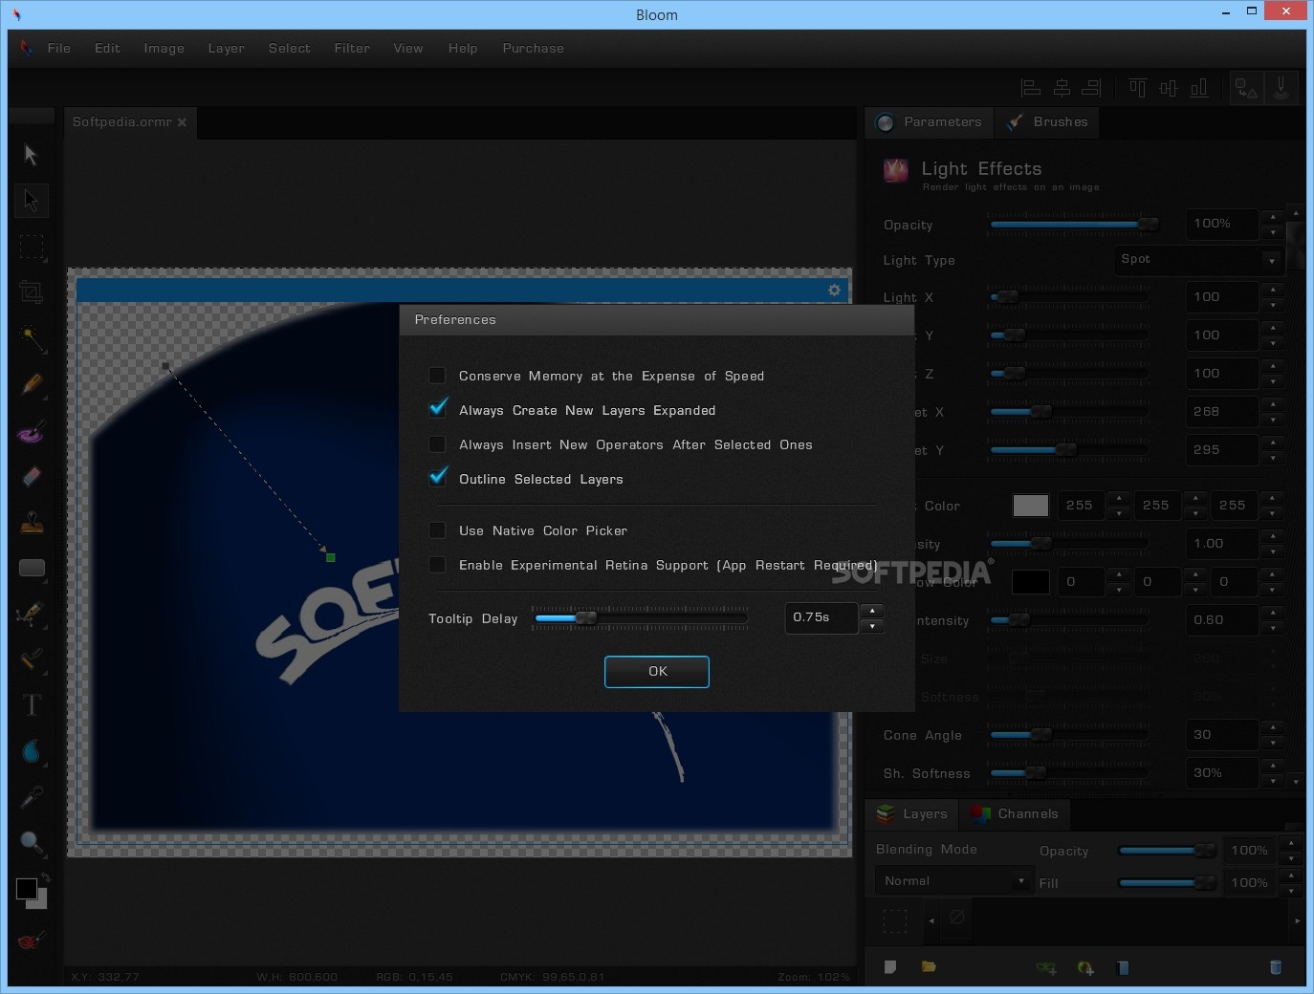Delete layer with the trash can icon
This screenshot has width=1314, height=994.
click(1275, 967)
